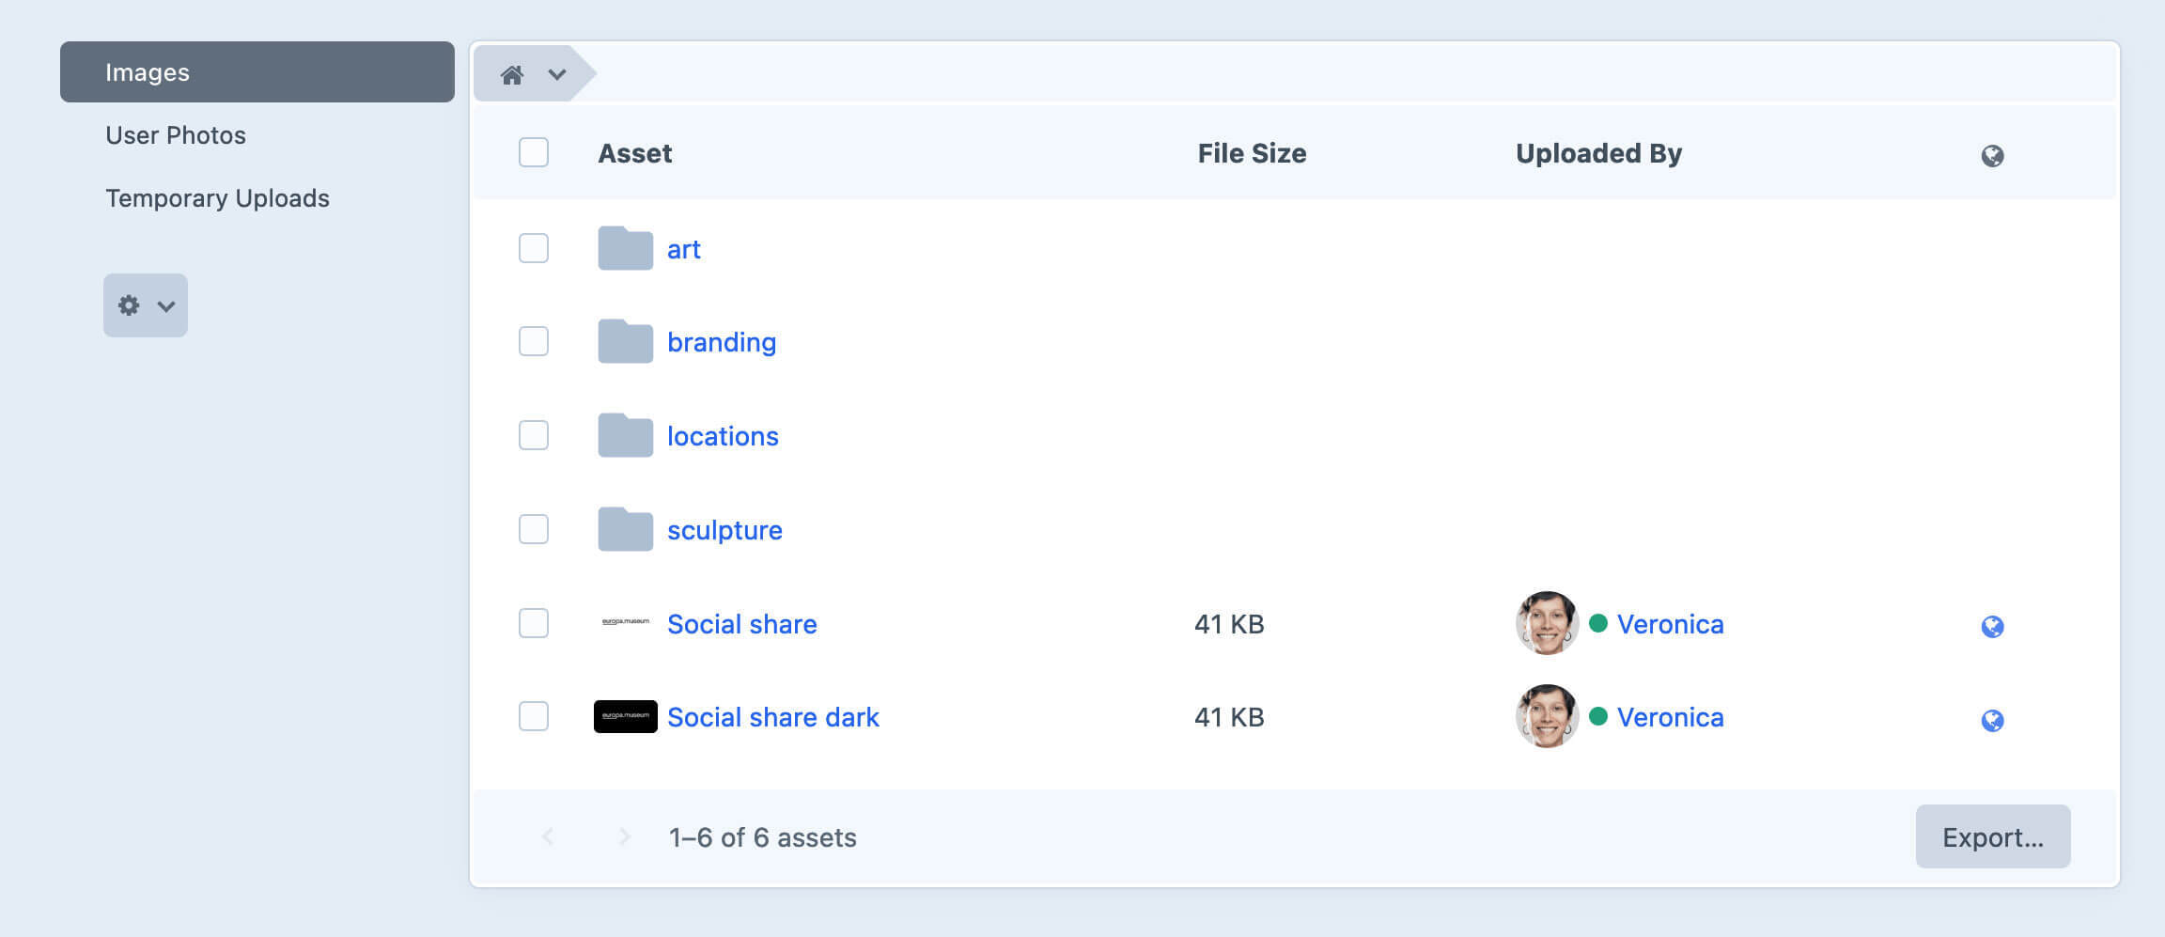
Task: Open the Images volume in sidebar
Action: click(x=257, y=72)
